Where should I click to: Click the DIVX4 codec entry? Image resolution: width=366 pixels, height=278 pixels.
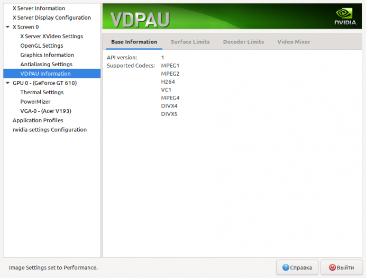[169, 106]
